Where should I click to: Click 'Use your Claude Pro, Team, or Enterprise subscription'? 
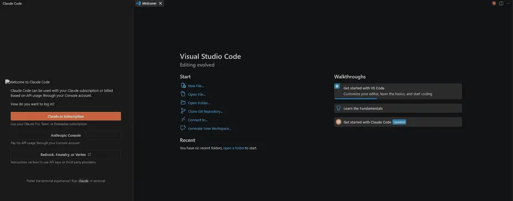pos(48,124)
